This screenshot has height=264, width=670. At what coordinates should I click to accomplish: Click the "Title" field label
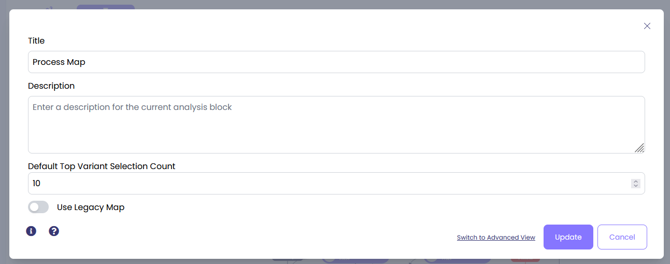[36, 41]
